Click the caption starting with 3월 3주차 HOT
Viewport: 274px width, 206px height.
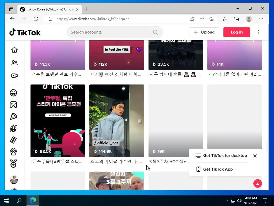tap(169, 161)
